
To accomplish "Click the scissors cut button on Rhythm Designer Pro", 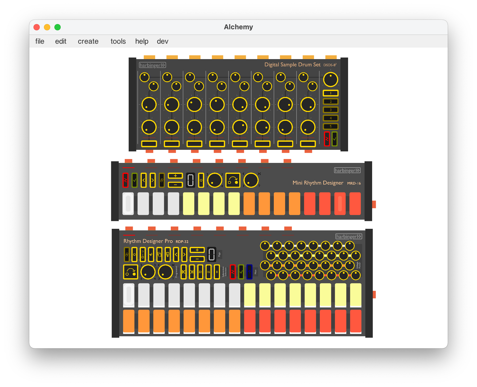I will [x=151, y=254].
